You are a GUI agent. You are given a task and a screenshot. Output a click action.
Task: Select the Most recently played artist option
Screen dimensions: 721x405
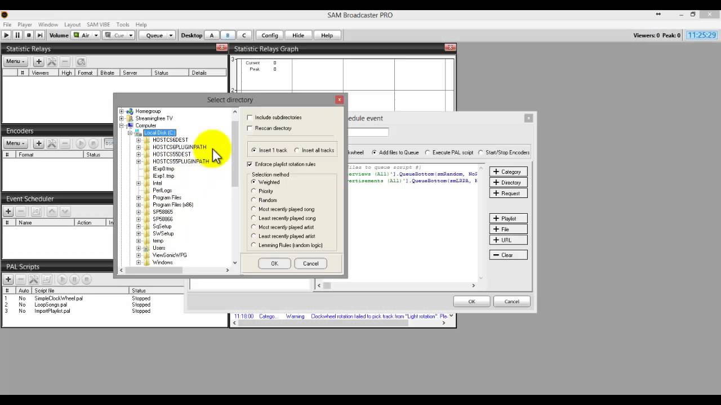253,227
